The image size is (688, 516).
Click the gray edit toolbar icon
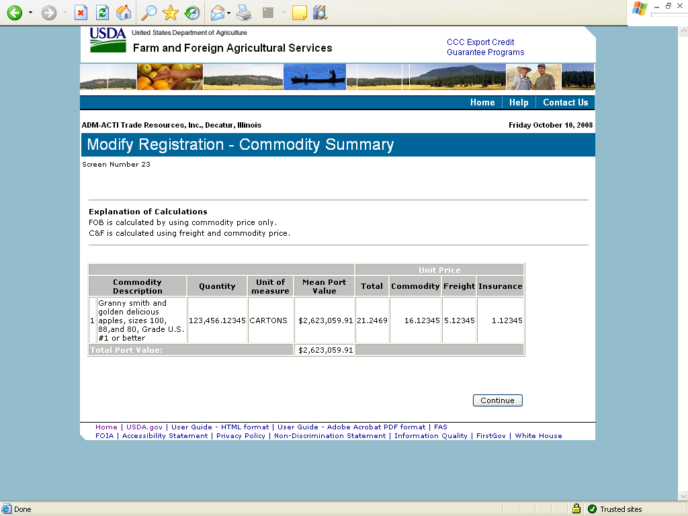click(268, 13)
